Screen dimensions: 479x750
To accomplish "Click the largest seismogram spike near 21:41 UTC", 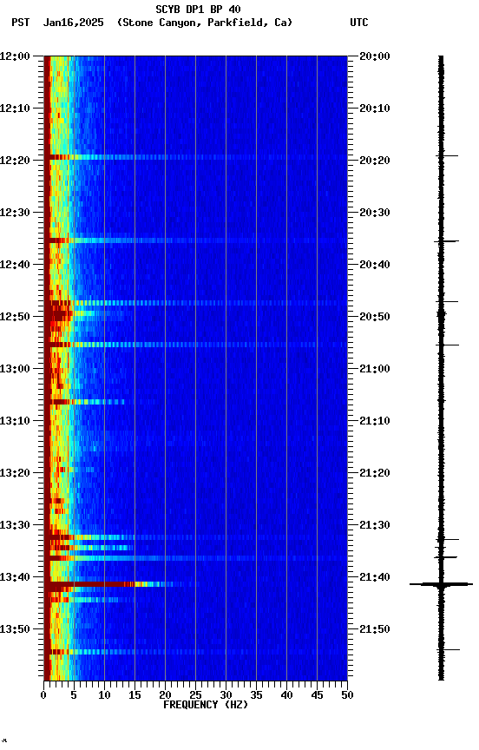I will 441,584.
